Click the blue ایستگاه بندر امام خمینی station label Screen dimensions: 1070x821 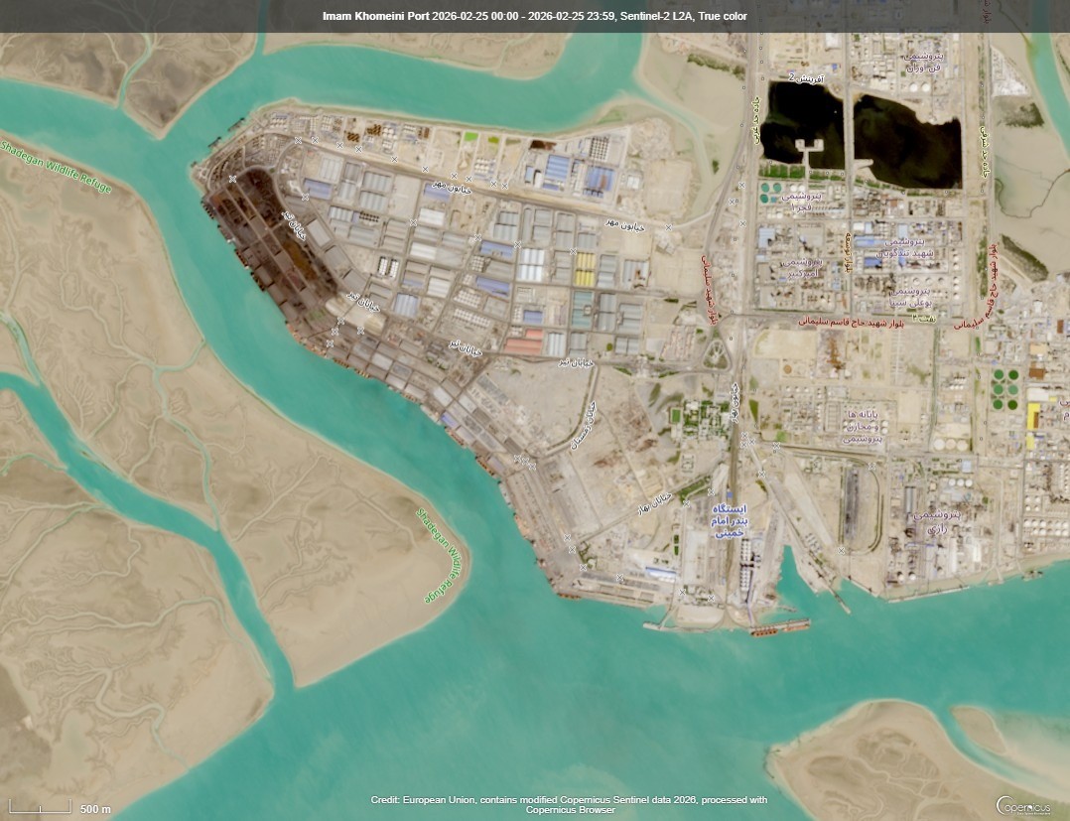(x=730, y=521)
